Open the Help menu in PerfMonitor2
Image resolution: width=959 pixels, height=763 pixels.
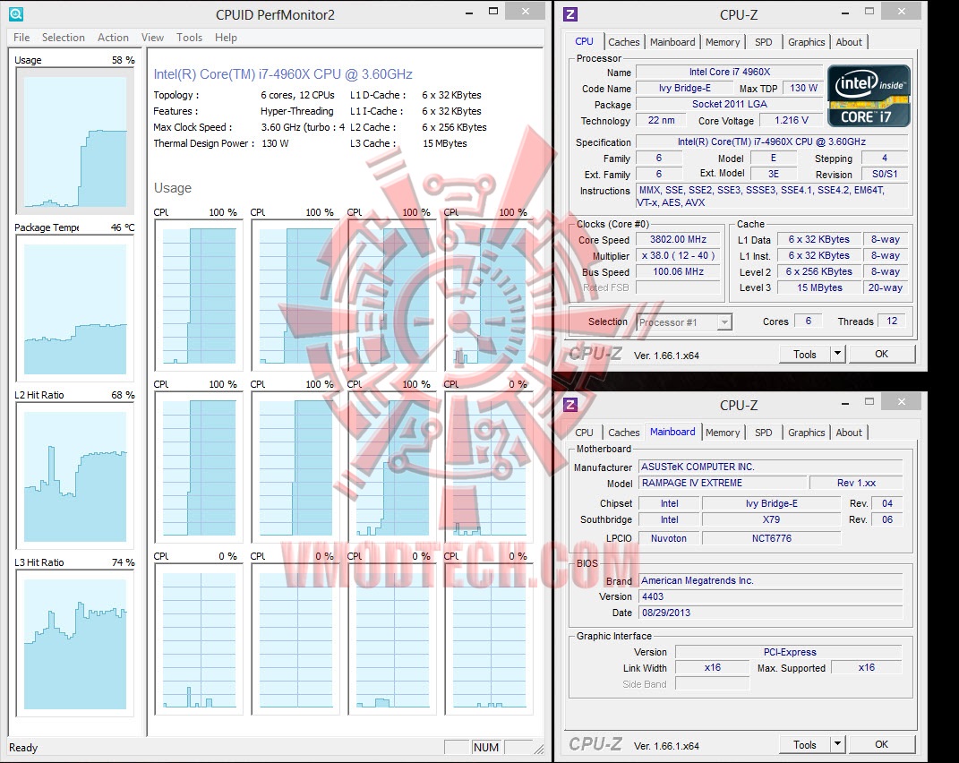226,38
